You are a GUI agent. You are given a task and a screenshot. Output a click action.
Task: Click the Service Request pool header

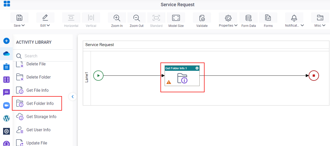tap(206, 45)
